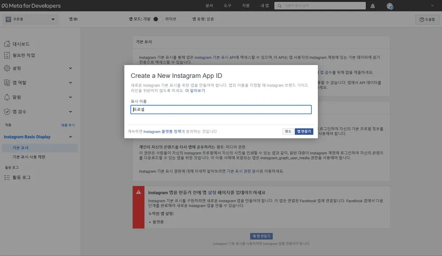Expand the 앱 검수 section chevron

point(70,111)
